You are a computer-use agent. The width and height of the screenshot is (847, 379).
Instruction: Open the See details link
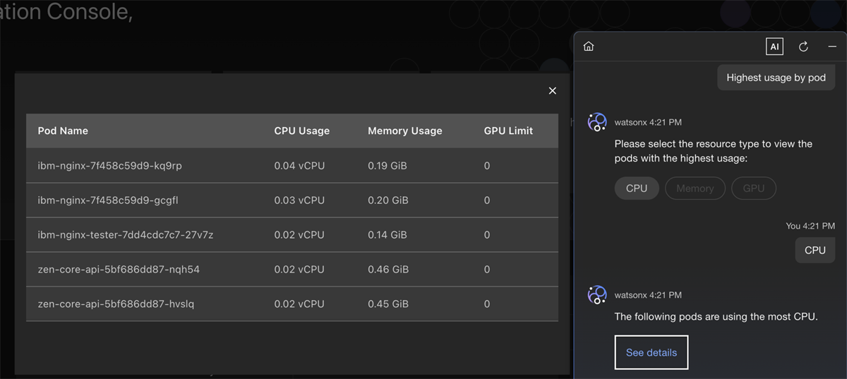coord(651,352)
